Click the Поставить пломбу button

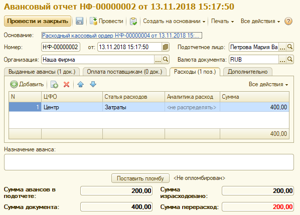tap(140, 178)
